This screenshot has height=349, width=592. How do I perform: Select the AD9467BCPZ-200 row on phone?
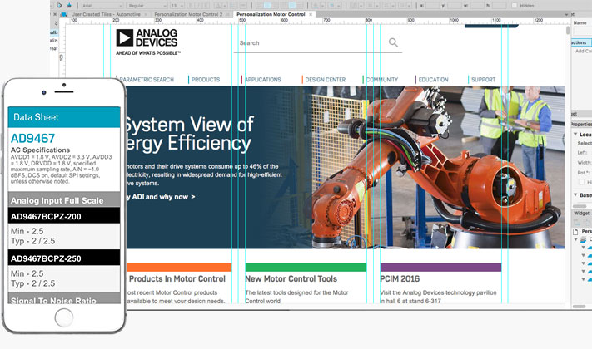[63, 216]
